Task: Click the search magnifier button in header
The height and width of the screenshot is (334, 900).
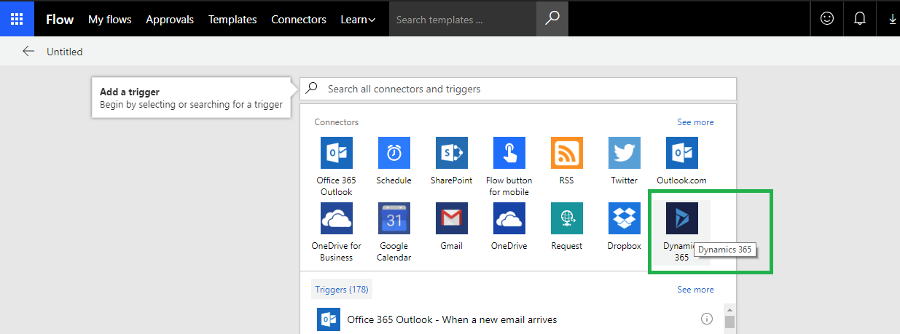Action: click(552, 18)
